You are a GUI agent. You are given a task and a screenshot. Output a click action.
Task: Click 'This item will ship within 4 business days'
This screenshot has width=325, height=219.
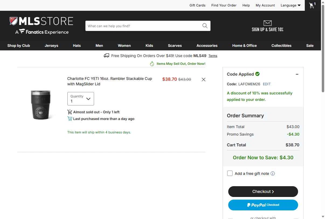pyautogui.click(x=99, y=132)
